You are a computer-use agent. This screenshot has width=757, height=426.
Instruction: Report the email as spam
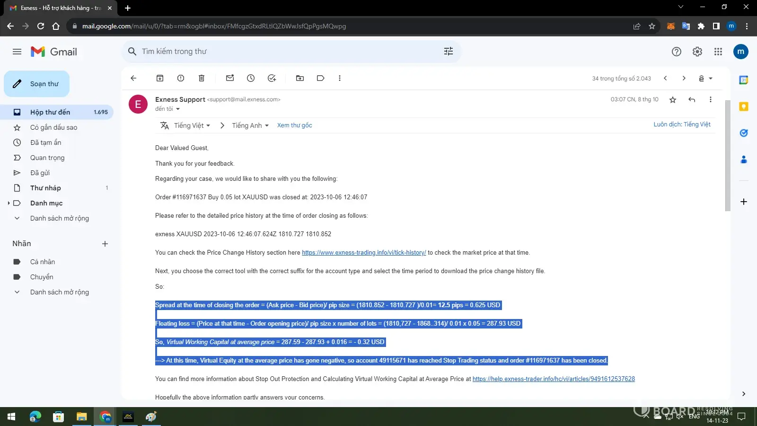click(181, 78)
